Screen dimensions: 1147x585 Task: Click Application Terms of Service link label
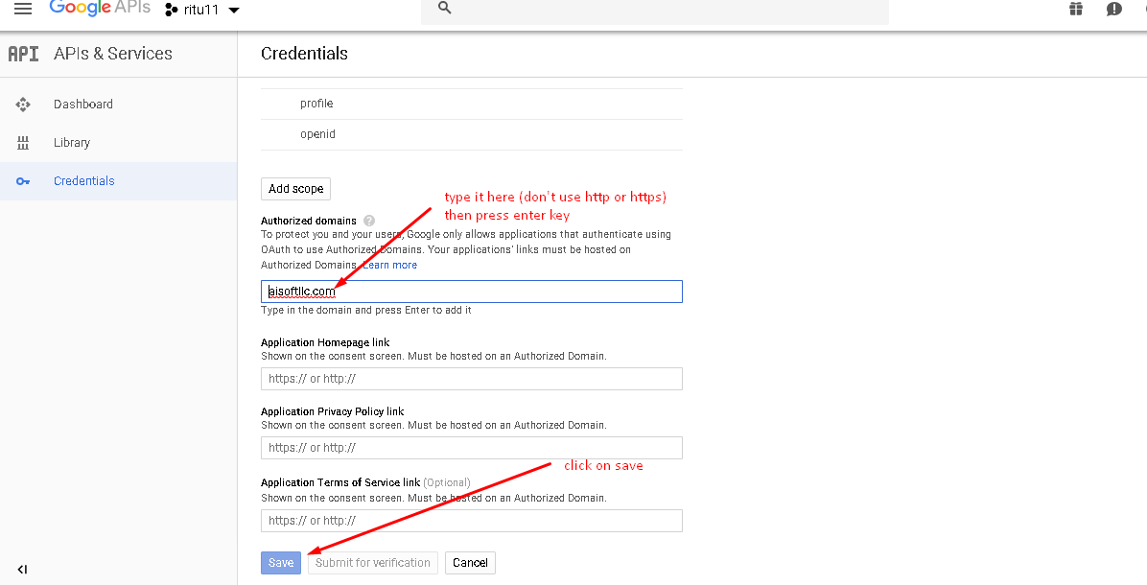pyautogui.click(x=340, y=481)
